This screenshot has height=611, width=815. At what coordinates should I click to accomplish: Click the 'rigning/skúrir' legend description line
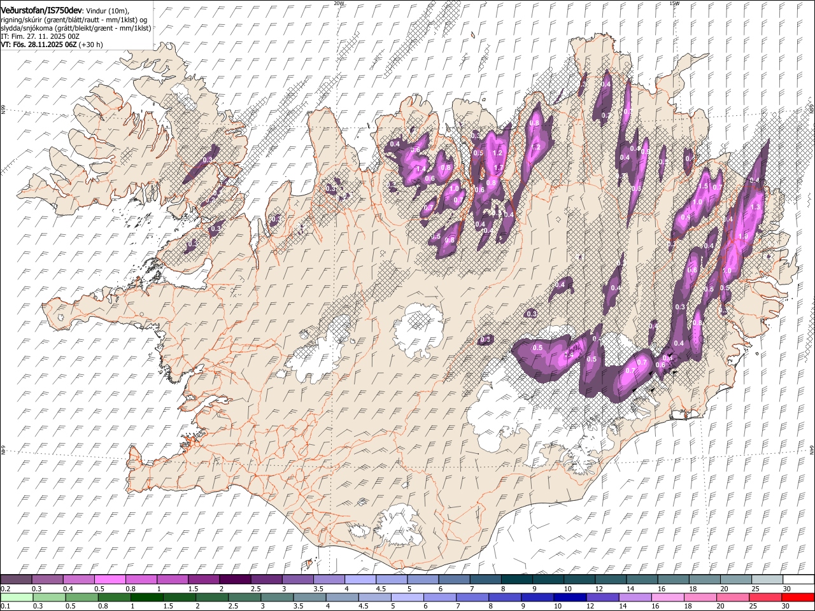tap(74, 20)
